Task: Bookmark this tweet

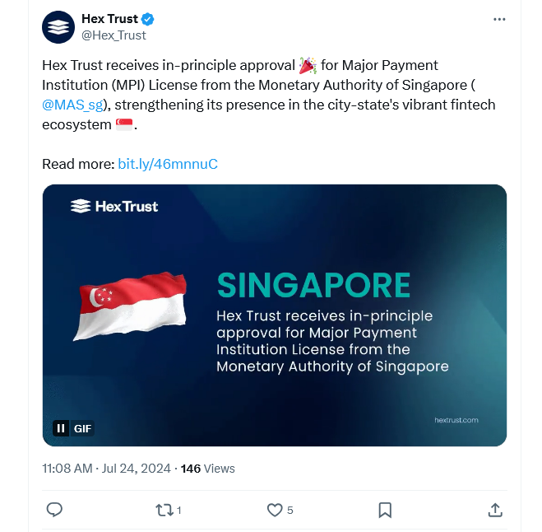Action: click(385, 510)
